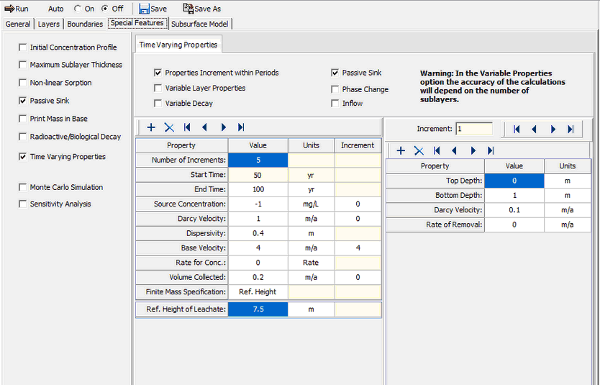
Task: Switch to the Subsurface Model tab
Action: tap(201, 24)
